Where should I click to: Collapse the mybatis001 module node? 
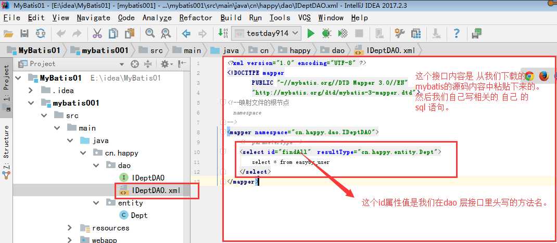(31, 103)
